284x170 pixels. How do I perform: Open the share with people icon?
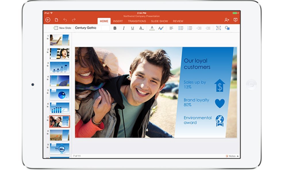coord(227,20)
